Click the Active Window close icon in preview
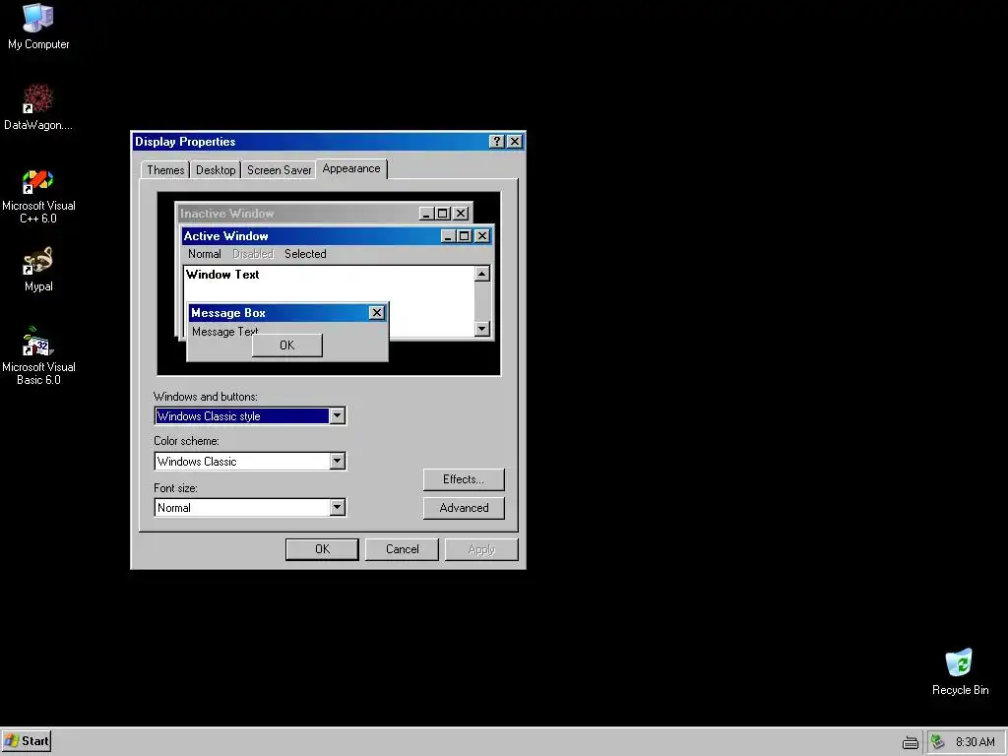 pyautogui.click(x=482, y=236)
